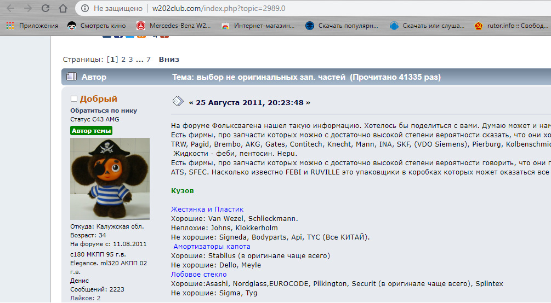
Task: Open Амортизаторы капота link
Action: (212, 247)
